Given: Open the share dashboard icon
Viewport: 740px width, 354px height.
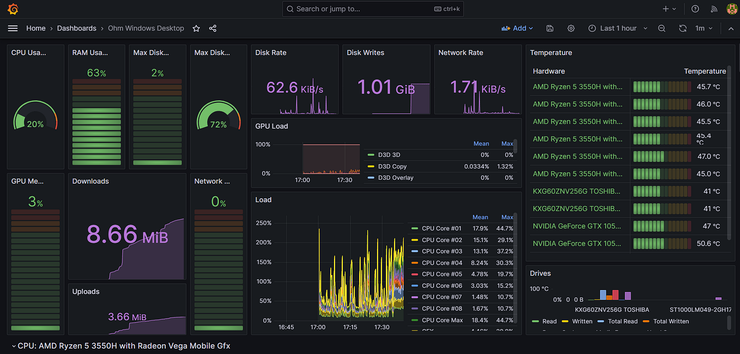Looking at the screenshot, I should pos(212,28).
